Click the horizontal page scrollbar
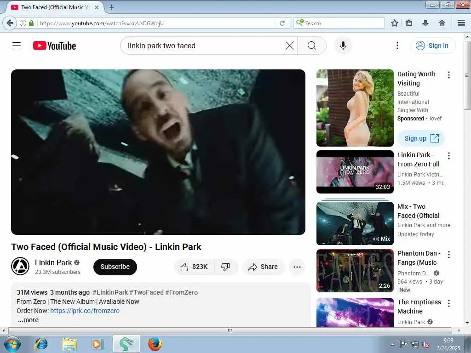 (230, 330)
